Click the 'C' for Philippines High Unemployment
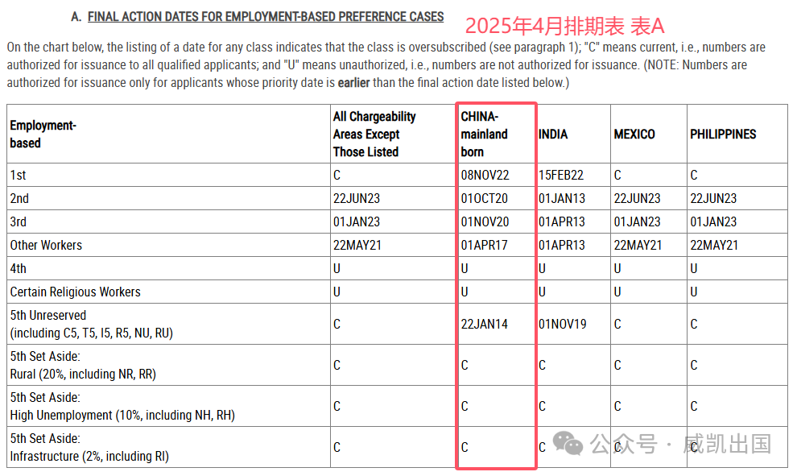797x476 pixels. (x=694, y=406)
